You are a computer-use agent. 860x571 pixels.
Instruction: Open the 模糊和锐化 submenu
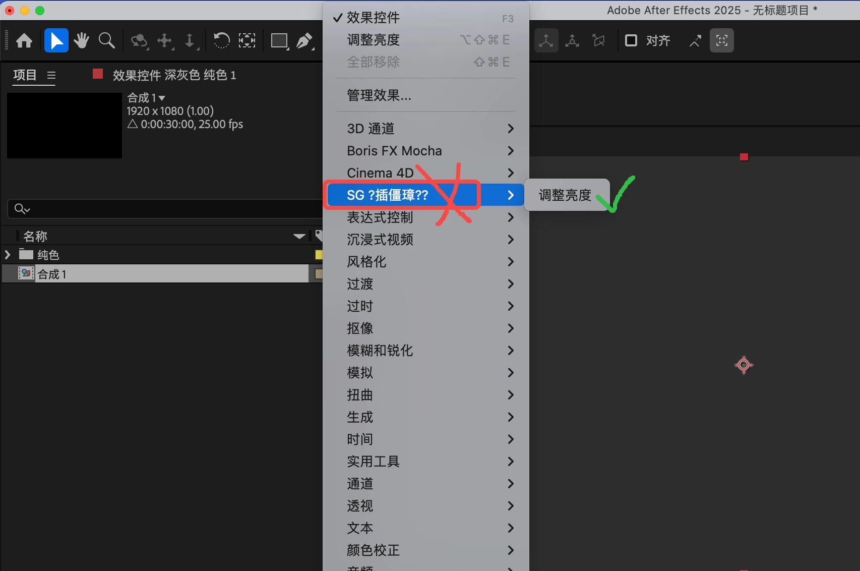pyautogui.click(x=426, y=351)
